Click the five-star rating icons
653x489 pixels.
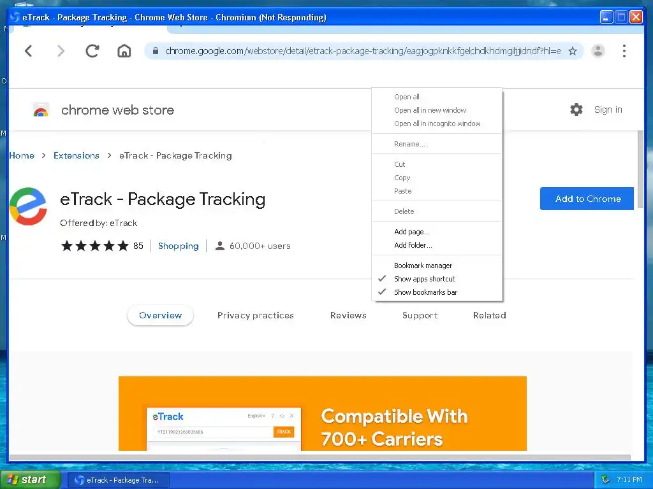(95, 246)
